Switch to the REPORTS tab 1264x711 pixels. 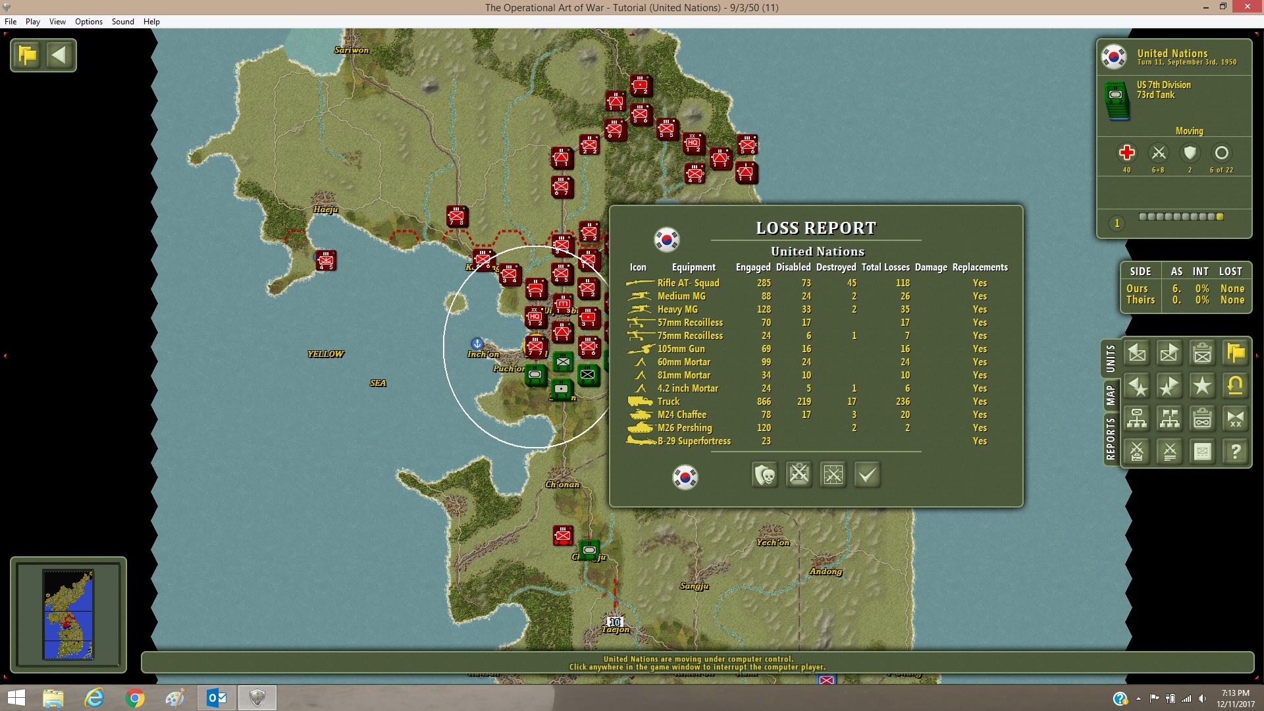tap(1111, 438)
